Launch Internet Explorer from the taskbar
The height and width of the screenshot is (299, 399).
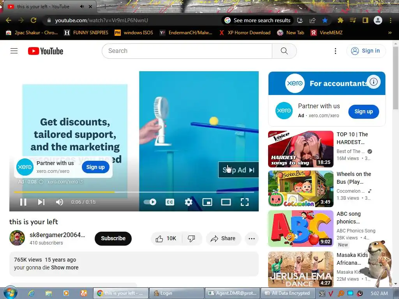[31, 293]
